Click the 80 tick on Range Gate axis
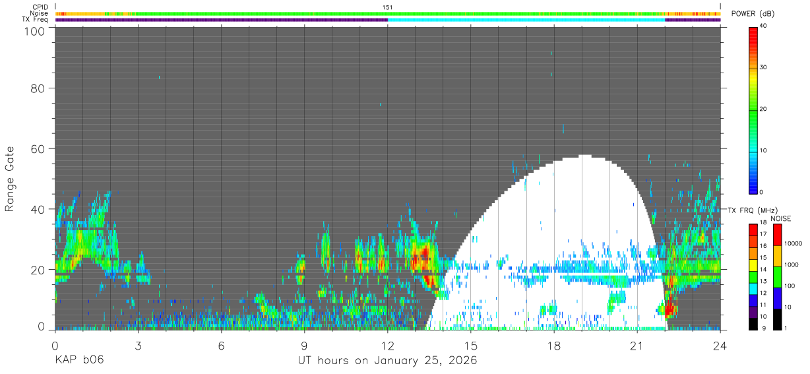Viewport: 810px width, 374px height. pyautogui.click(x=38, y=88)
